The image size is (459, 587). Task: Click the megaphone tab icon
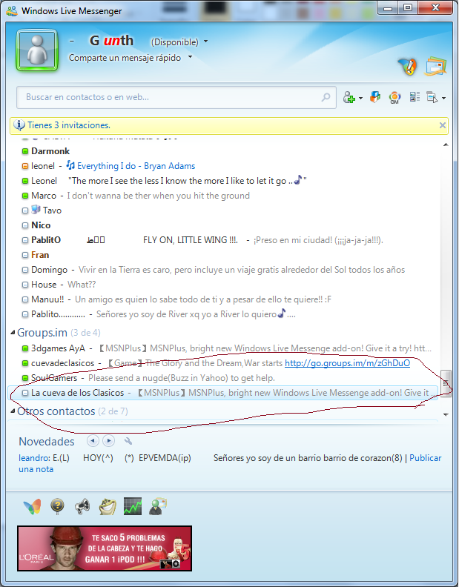[82, 506]
